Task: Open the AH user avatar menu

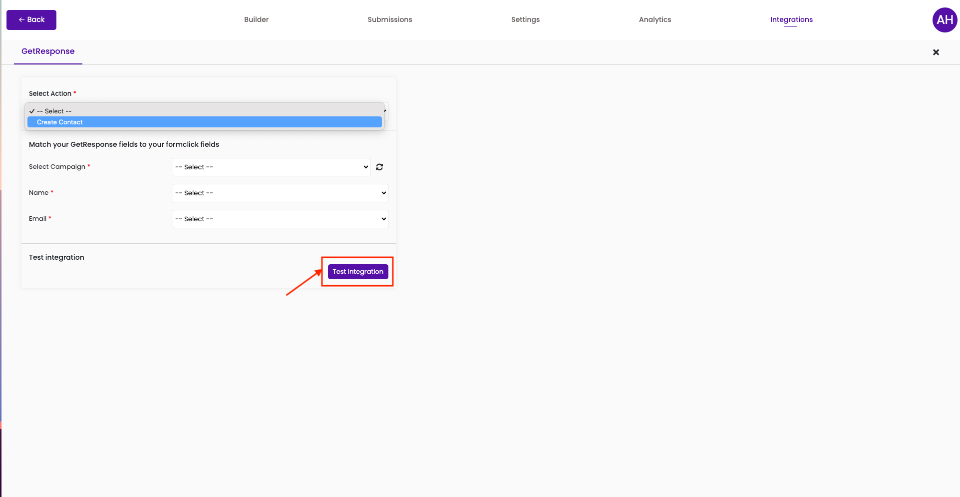Action: point(945,20)
